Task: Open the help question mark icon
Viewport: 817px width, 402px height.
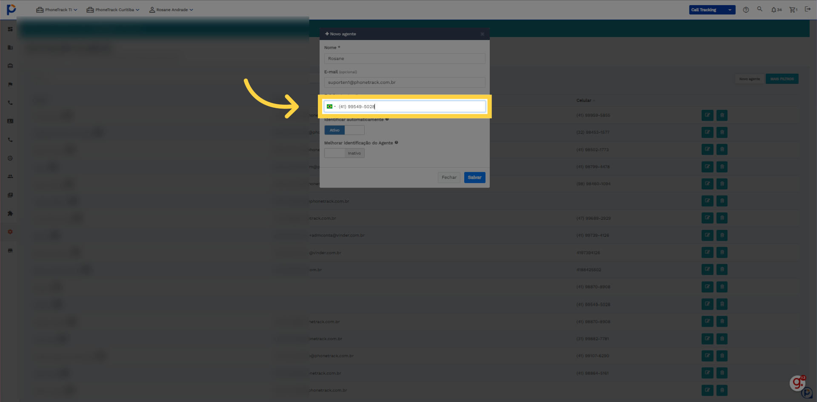Action: click(x=746, y=10)
